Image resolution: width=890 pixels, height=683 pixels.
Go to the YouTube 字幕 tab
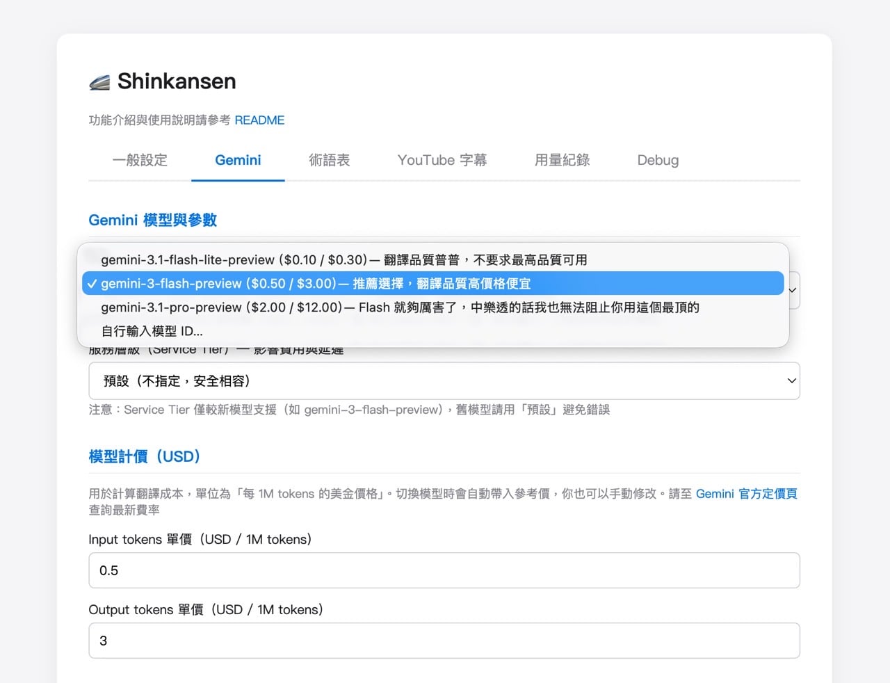point(442,160)
